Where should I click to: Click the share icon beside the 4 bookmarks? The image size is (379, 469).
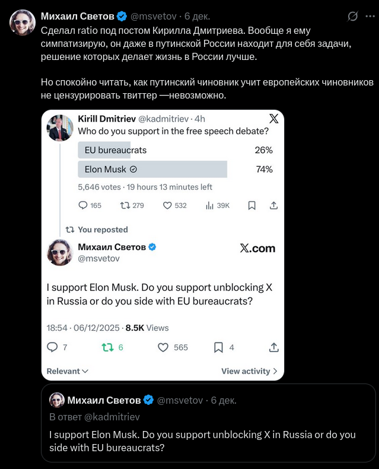pos(273,347)
